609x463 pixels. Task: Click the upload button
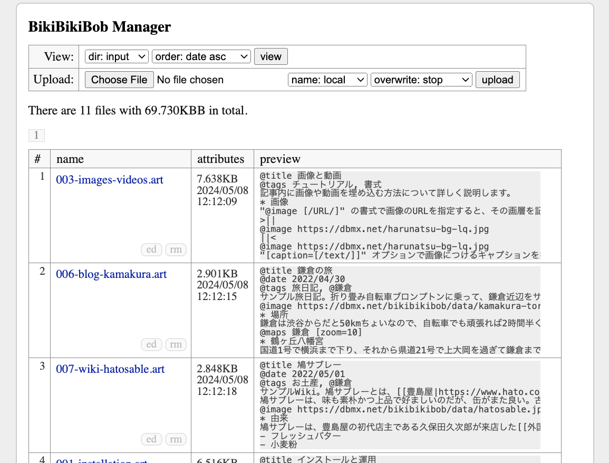click(497, 80)
